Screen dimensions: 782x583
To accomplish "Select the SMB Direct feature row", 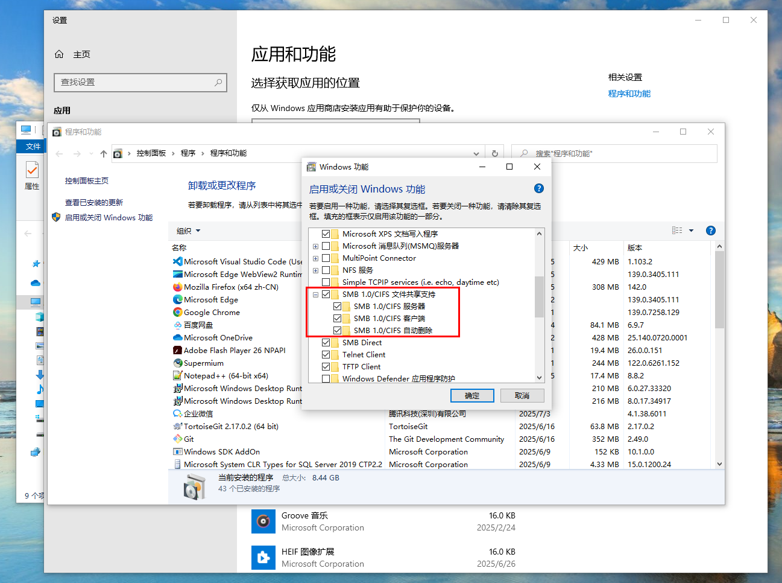I will (x=362, y=342).
